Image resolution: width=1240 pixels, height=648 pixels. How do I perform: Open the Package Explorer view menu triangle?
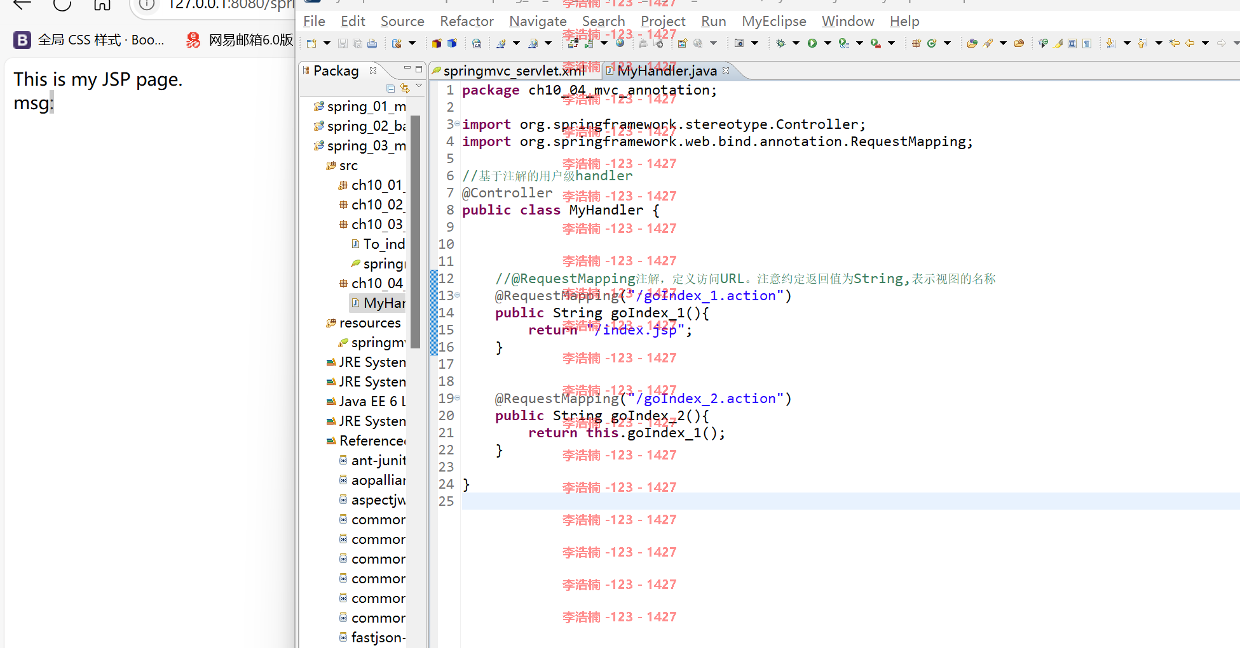click(x=419, y=86)
